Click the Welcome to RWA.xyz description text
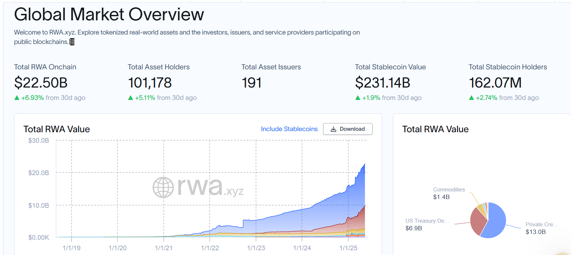This screenshot has width=571, height=255. point(187,37)
